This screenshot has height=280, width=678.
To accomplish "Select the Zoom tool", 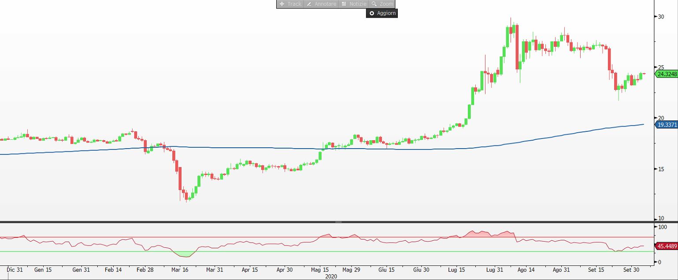I will point(382,4).
